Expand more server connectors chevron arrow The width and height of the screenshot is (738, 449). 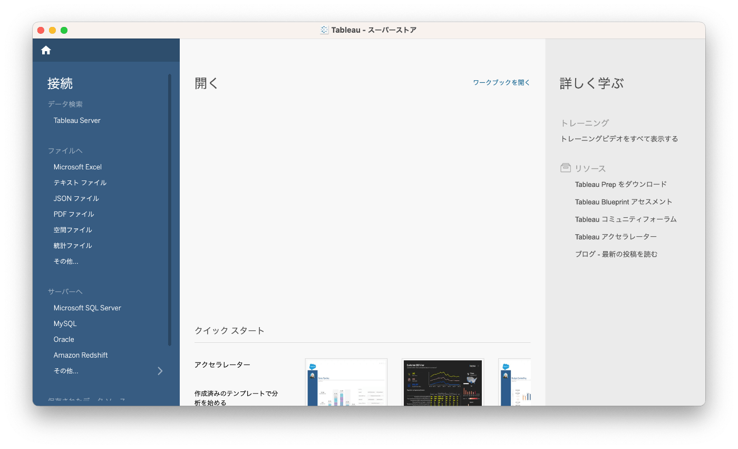160,371
